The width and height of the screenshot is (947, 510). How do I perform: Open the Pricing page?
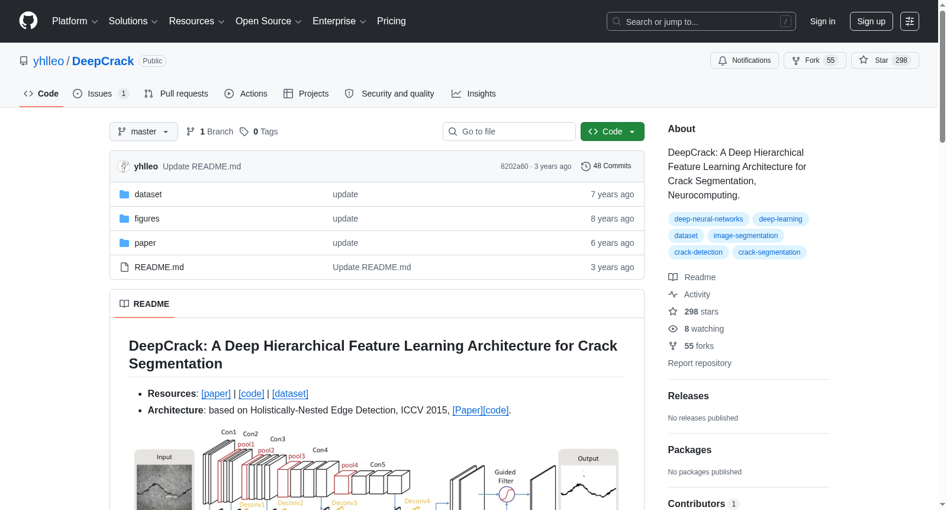(391, 21)
